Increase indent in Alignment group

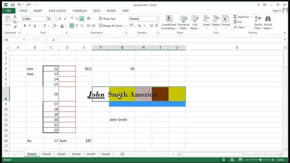pyautogui.click(x=94, y=26)
